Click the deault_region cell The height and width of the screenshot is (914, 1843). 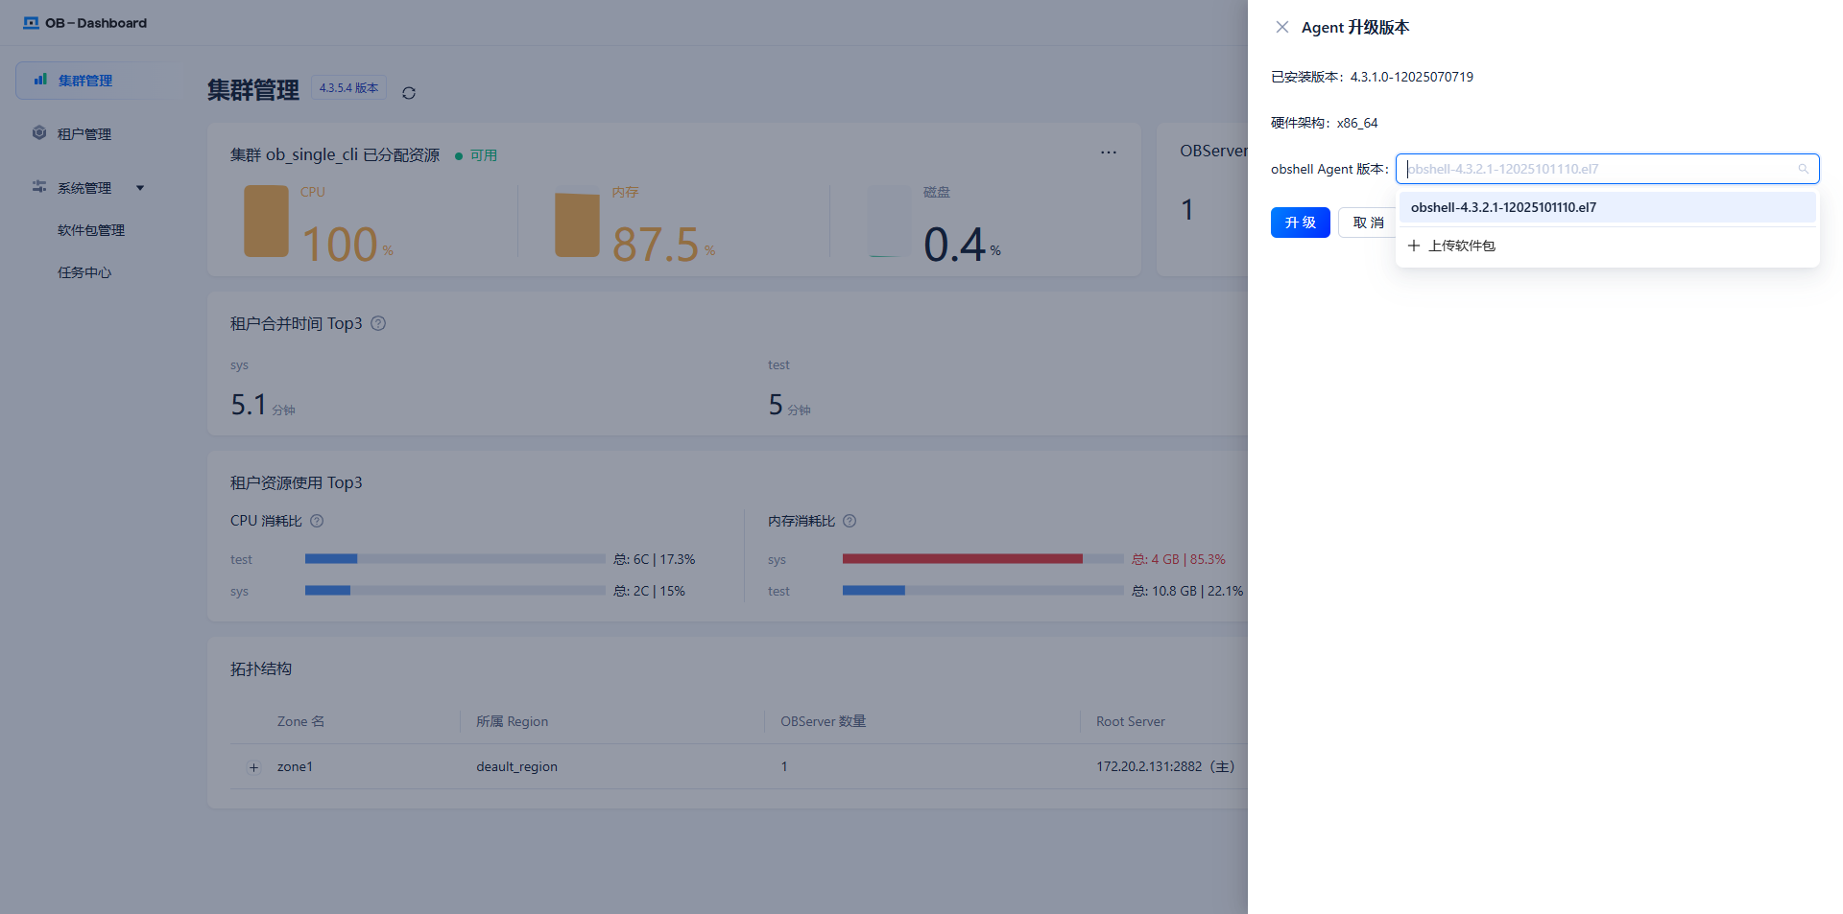pyautogui.click(x=516, y=766)
